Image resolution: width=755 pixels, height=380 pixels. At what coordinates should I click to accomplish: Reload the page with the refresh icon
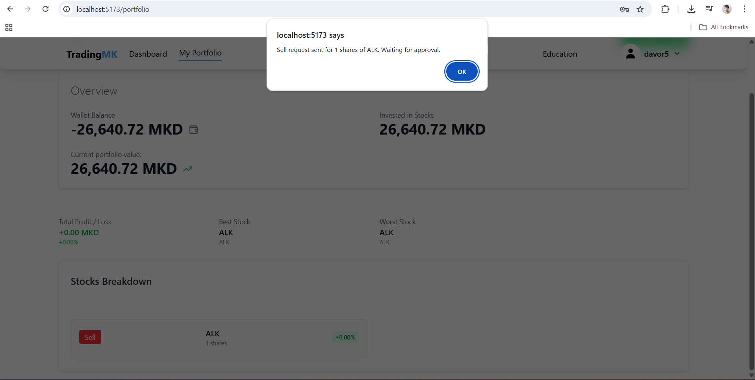(x=46, y=9)
